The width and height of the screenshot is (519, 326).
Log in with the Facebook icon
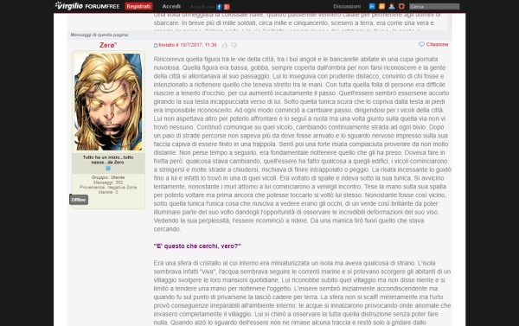[x=219, y=7]
